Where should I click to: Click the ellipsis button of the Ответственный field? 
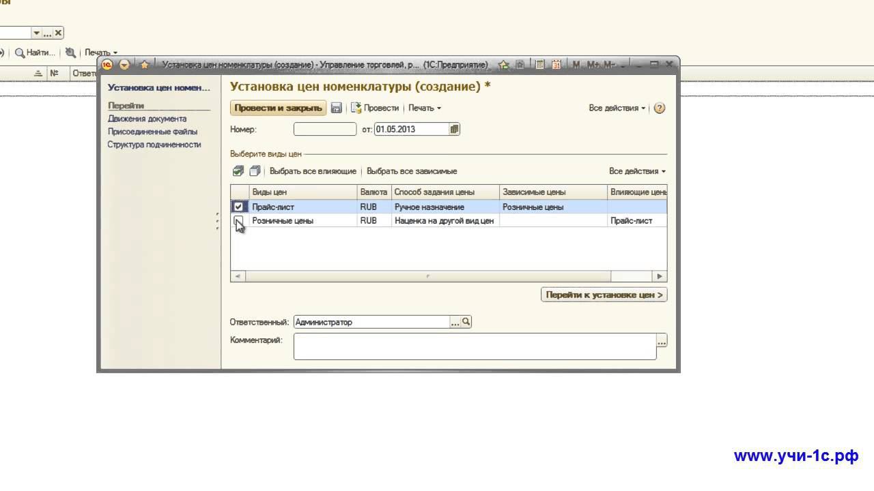[455, 322]
